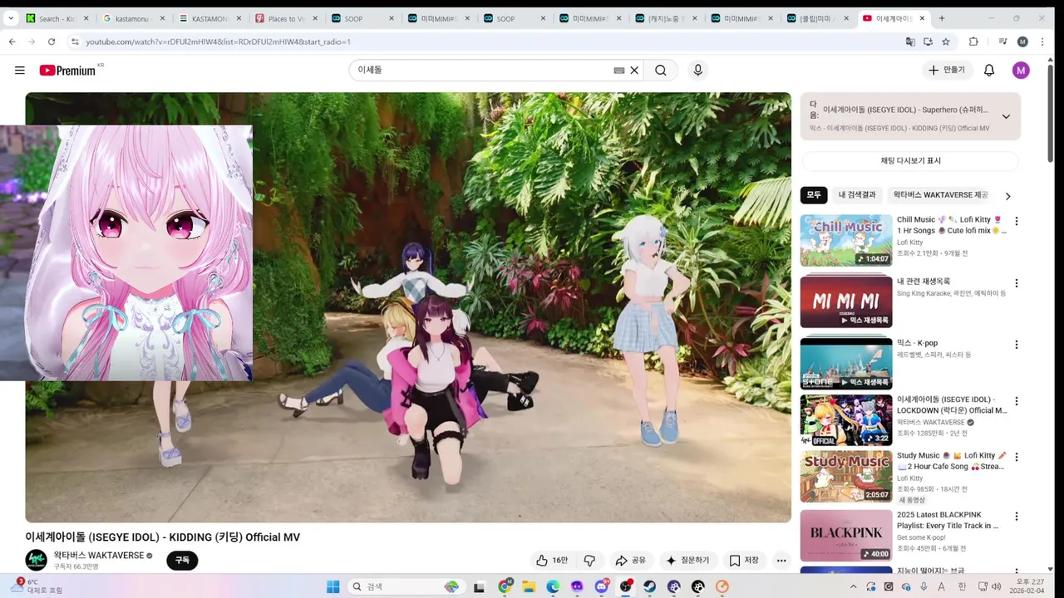The width and height of the screenshot is (1064, 598).
Task: Open LOCKDOWN Official MV thumbnail
Action: 846,420
